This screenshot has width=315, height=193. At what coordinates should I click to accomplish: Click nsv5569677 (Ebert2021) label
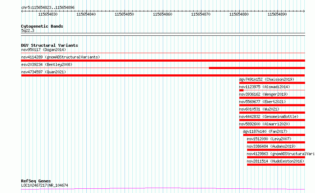click(x=262, y=102)
